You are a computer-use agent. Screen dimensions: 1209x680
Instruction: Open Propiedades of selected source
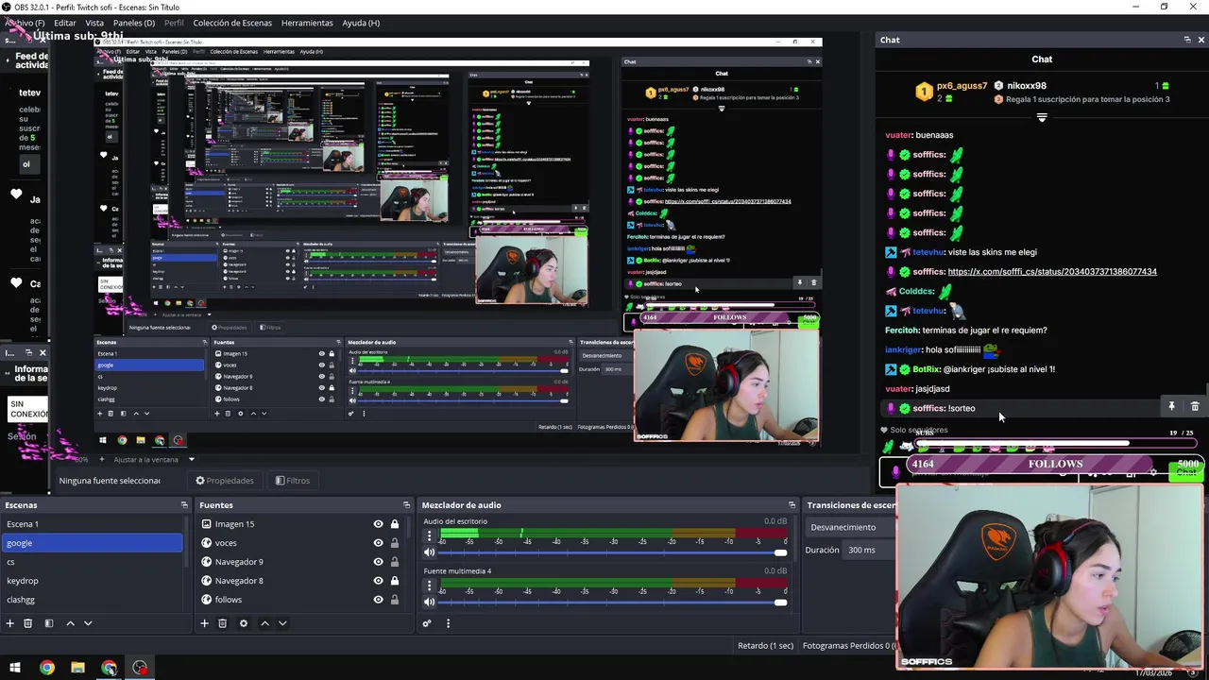[x=225, y=481]
